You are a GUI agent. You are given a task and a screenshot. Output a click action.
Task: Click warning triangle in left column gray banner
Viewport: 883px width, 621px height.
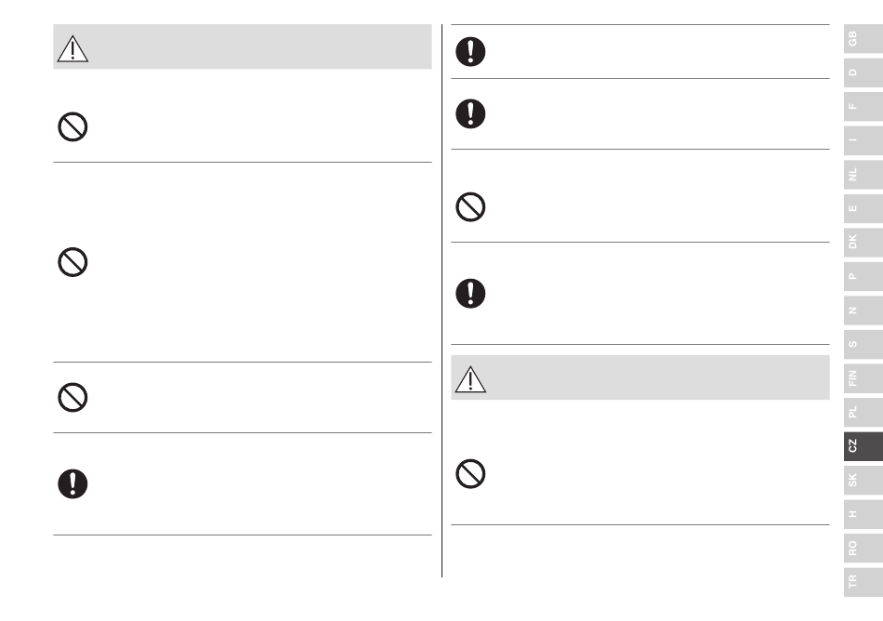click(x=72, y=48)
